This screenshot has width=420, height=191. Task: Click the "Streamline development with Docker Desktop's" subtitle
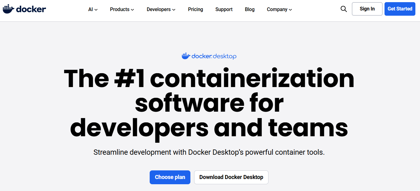(x=209, y=152)
